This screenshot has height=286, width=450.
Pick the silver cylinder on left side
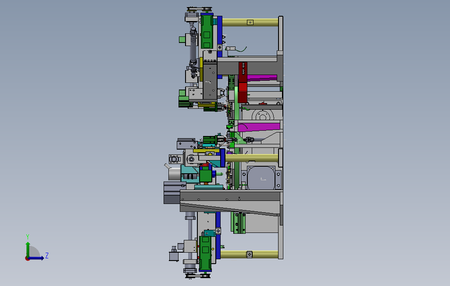click(175, 174)
